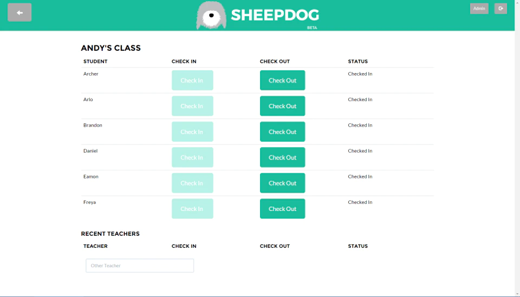Click Archer's disabled Check In button

pos(192,80)
